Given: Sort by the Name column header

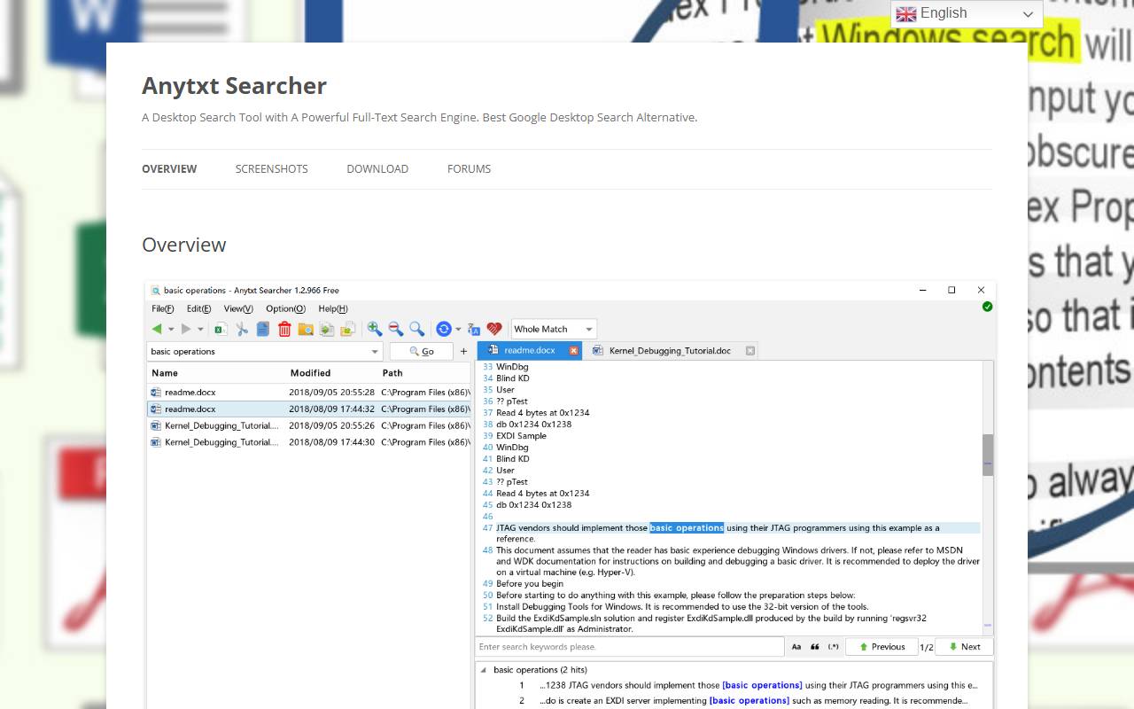Looking at the screenshot, I should [x=165, y=373].
